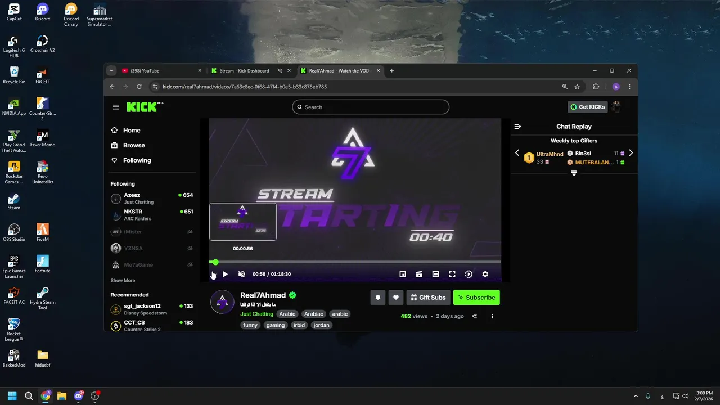The height and width of the screenshot is (405, 720).
Task: Open Windows Start menu
Action: 12,396
